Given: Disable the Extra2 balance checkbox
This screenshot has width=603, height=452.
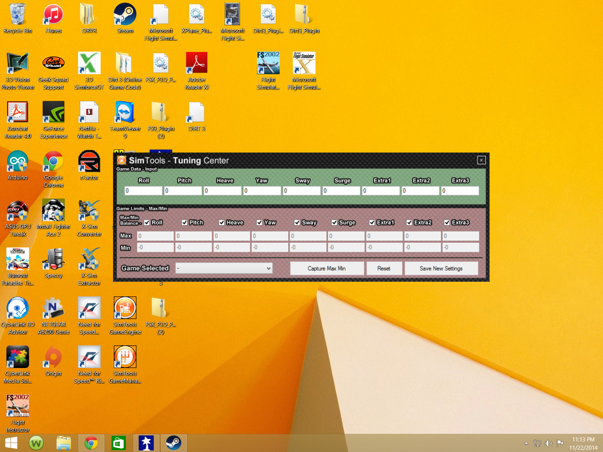Looking at the screenshot, I should 409,223.
